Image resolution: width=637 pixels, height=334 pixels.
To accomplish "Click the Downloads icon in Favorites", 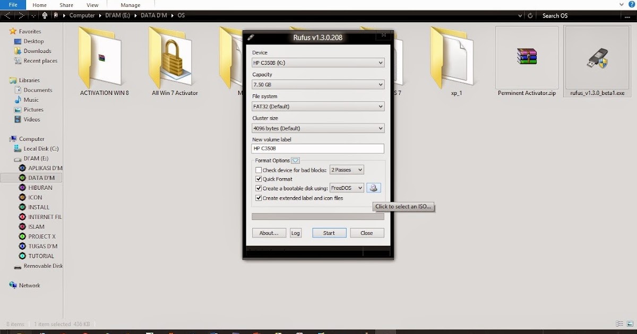I will coord(19,51).
